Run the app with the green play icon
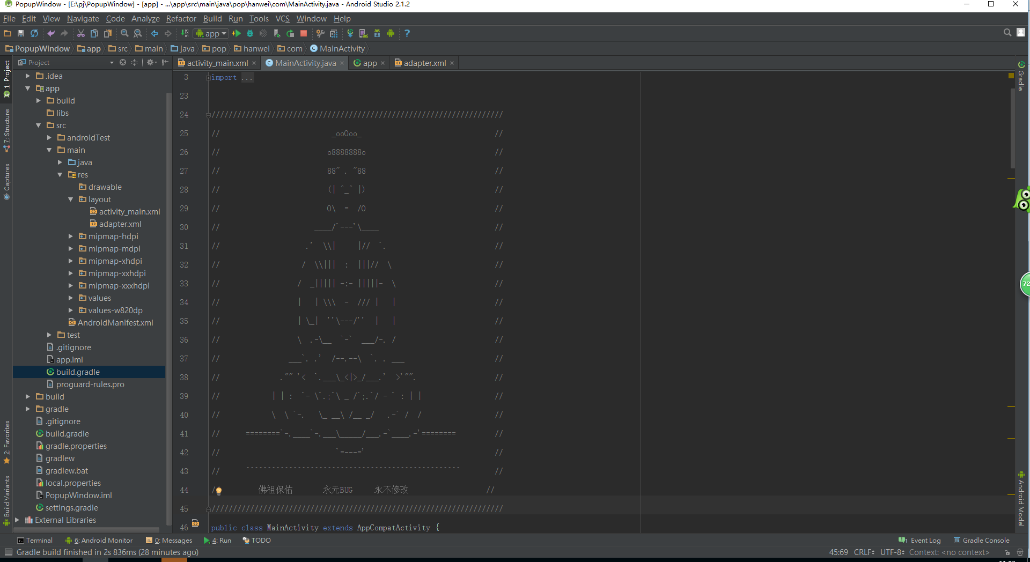1030x562 pixels. click(x=237, y=33)
